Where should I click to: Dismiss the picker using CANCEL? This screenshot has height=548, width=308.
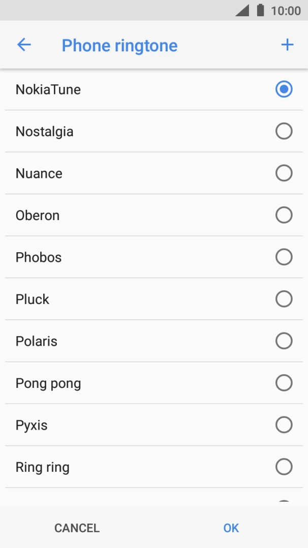[x=76, y=528]
